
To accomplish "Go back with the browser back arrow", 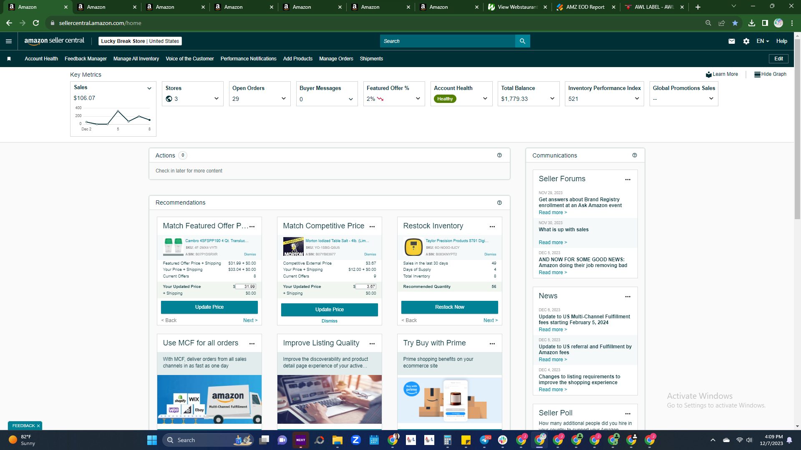I will pos(9,23).
